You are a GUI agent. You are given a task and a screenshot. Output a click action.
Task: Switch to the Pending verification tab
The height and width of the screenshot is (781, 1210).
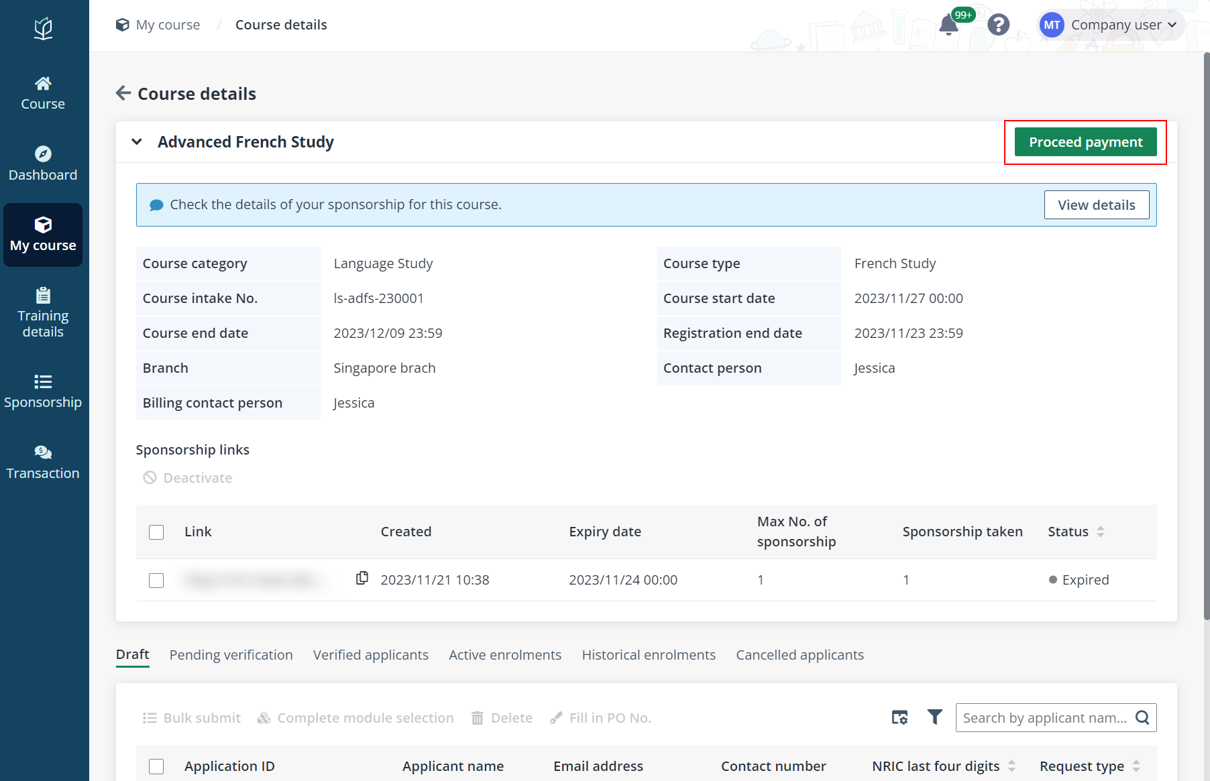[231, 655]
